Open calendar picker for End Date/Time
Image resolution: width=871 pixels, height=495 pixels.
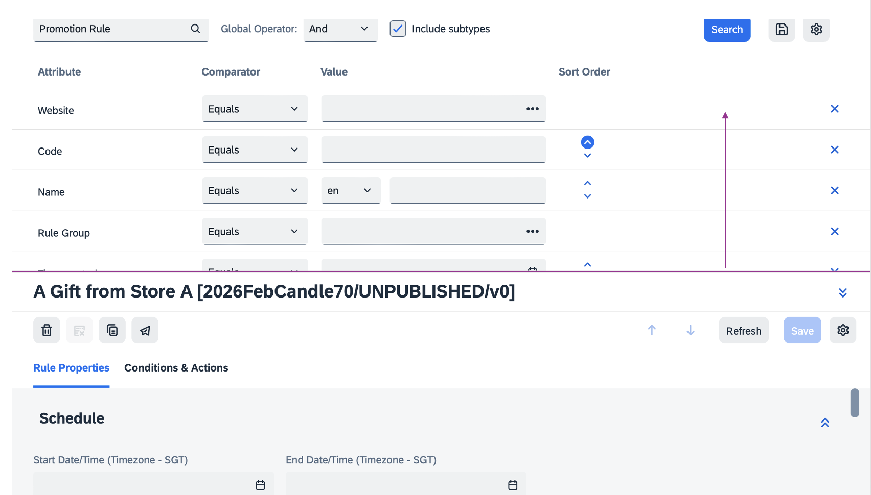tap(513, 485)
